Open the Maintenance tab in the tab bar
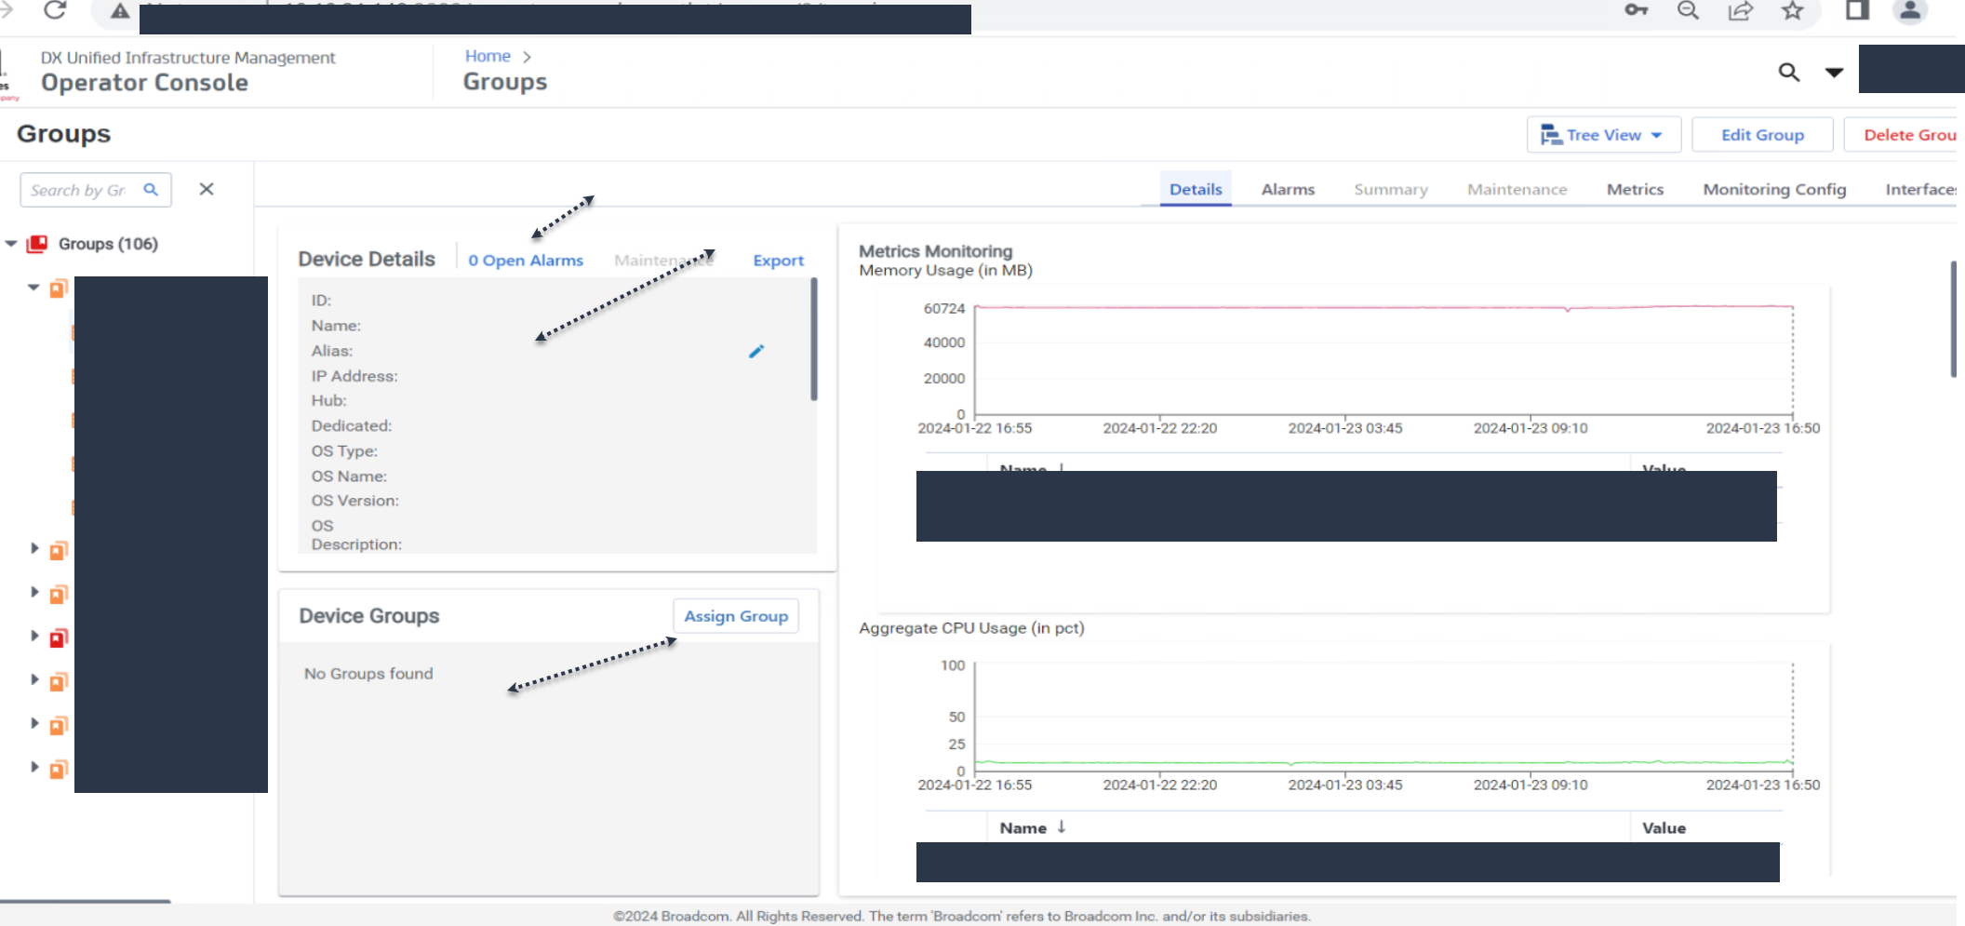 tap(1517, 189)
